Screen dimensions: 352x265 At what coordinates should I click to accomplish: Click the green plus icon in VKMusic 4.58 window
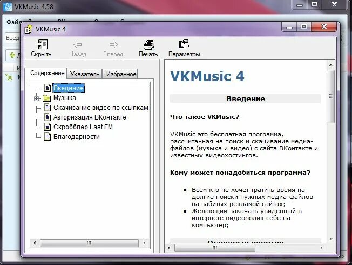pyautogui.click(x=12, y=55)
